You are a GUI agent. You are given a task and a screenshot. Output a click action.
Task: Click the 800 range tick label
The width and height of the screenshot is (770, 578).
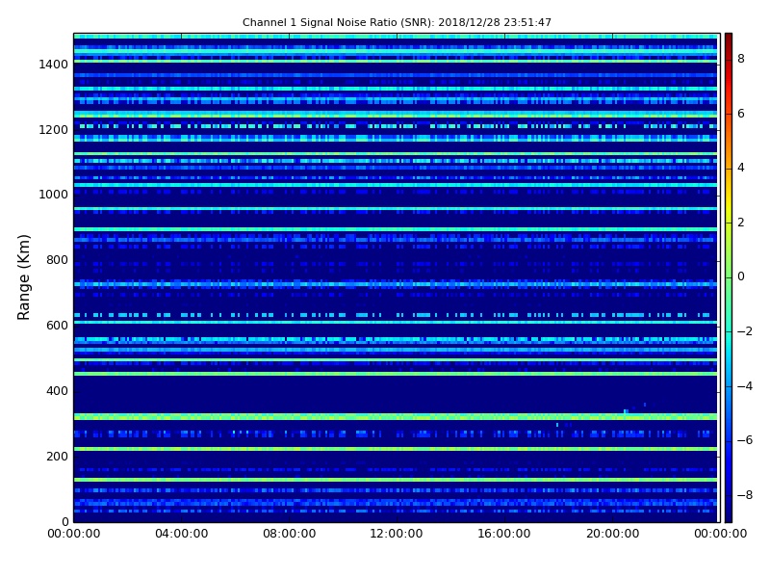tap(57, 260)
